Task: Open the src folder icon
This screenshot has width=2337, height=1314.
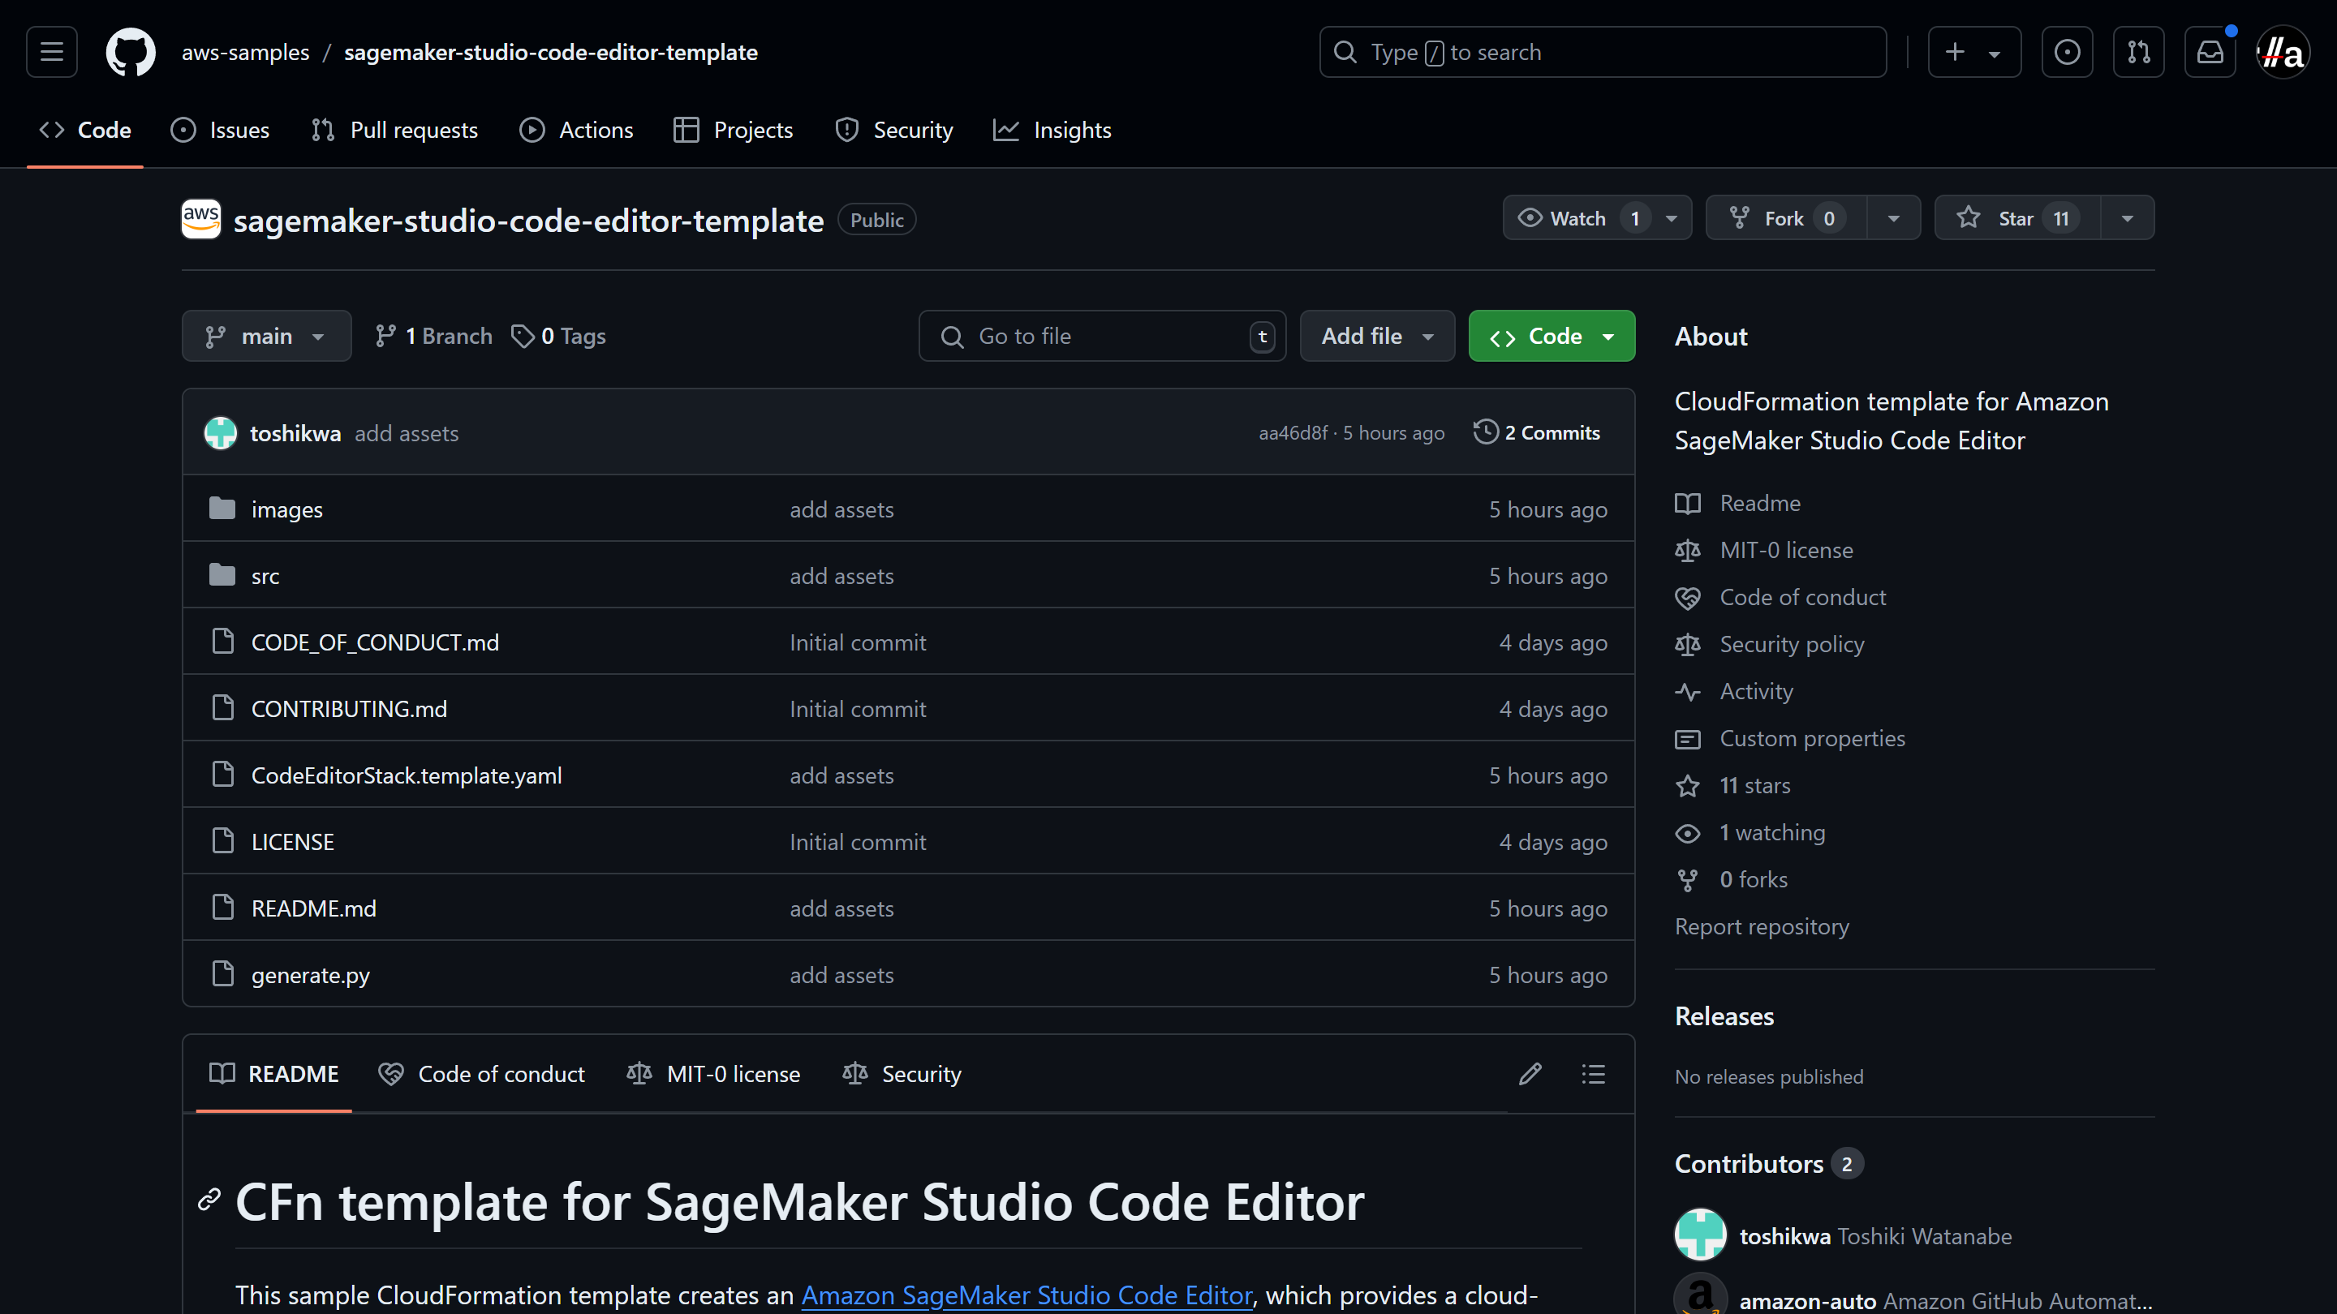Action: tap(222, 575)
